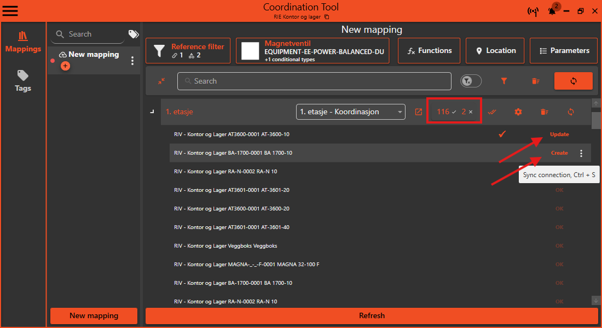Click the checkmark on the AT-3600-10 row

point(502,134)
